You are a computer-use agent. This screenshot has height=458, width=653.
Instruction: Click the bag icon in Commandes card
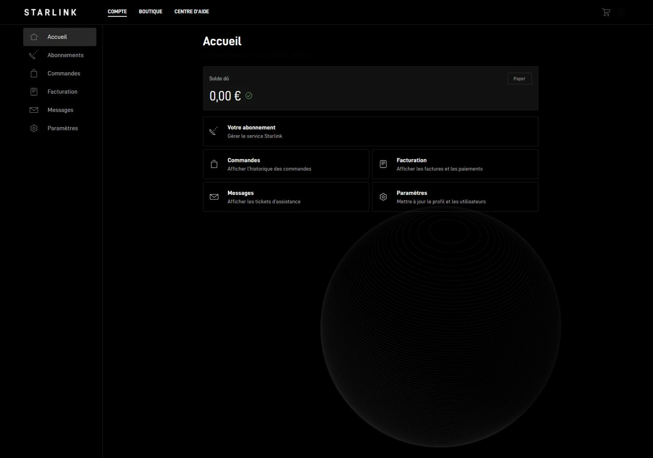click(x=214, y=164)
